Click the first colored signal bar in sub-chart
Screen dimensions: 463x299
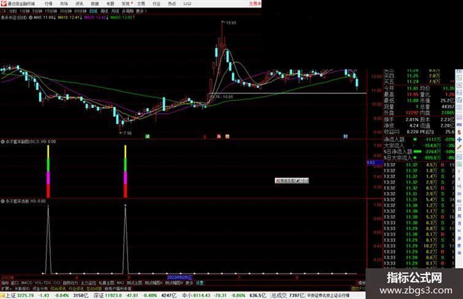tap(48, 171)
